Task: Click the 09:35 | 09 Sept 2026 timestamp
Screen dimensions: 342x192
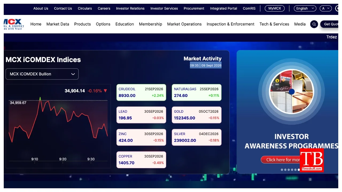Action: click(x=206, y=65)
